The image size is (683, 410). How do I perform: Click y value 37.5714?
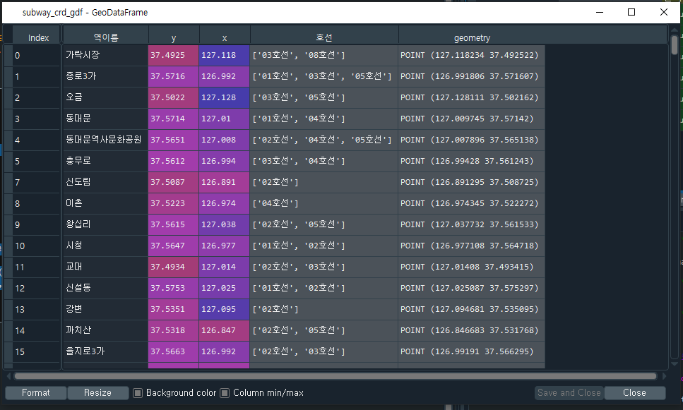(173, 119)
